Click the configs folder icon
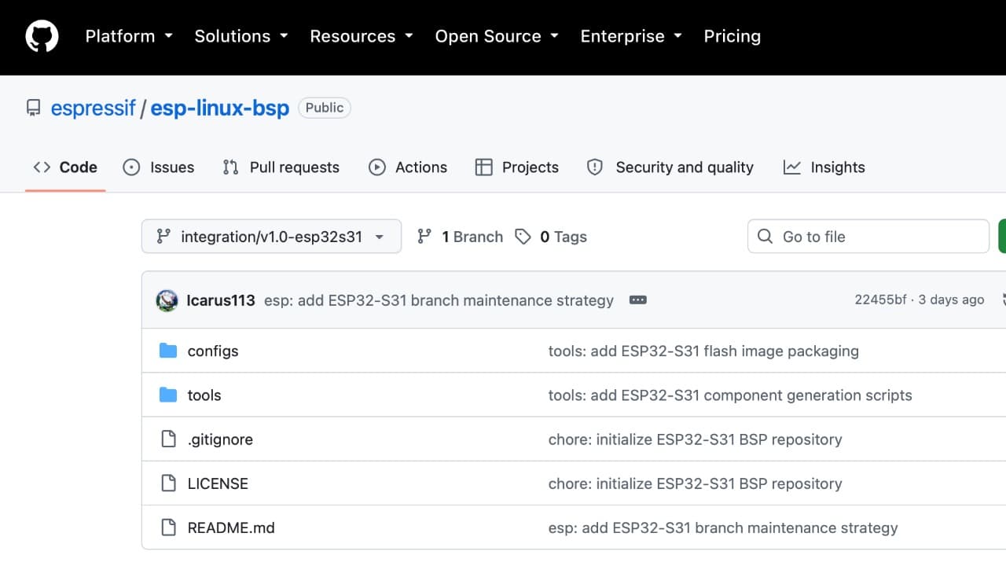The image size is (1006, 566). coord(168,351)
